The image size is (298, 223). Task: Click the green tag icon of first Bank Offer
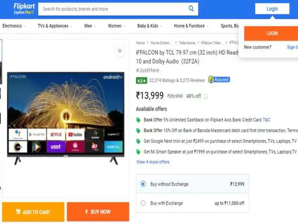(138, 120)
